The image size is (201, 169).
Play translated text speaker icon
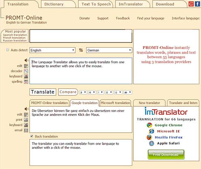26,109
